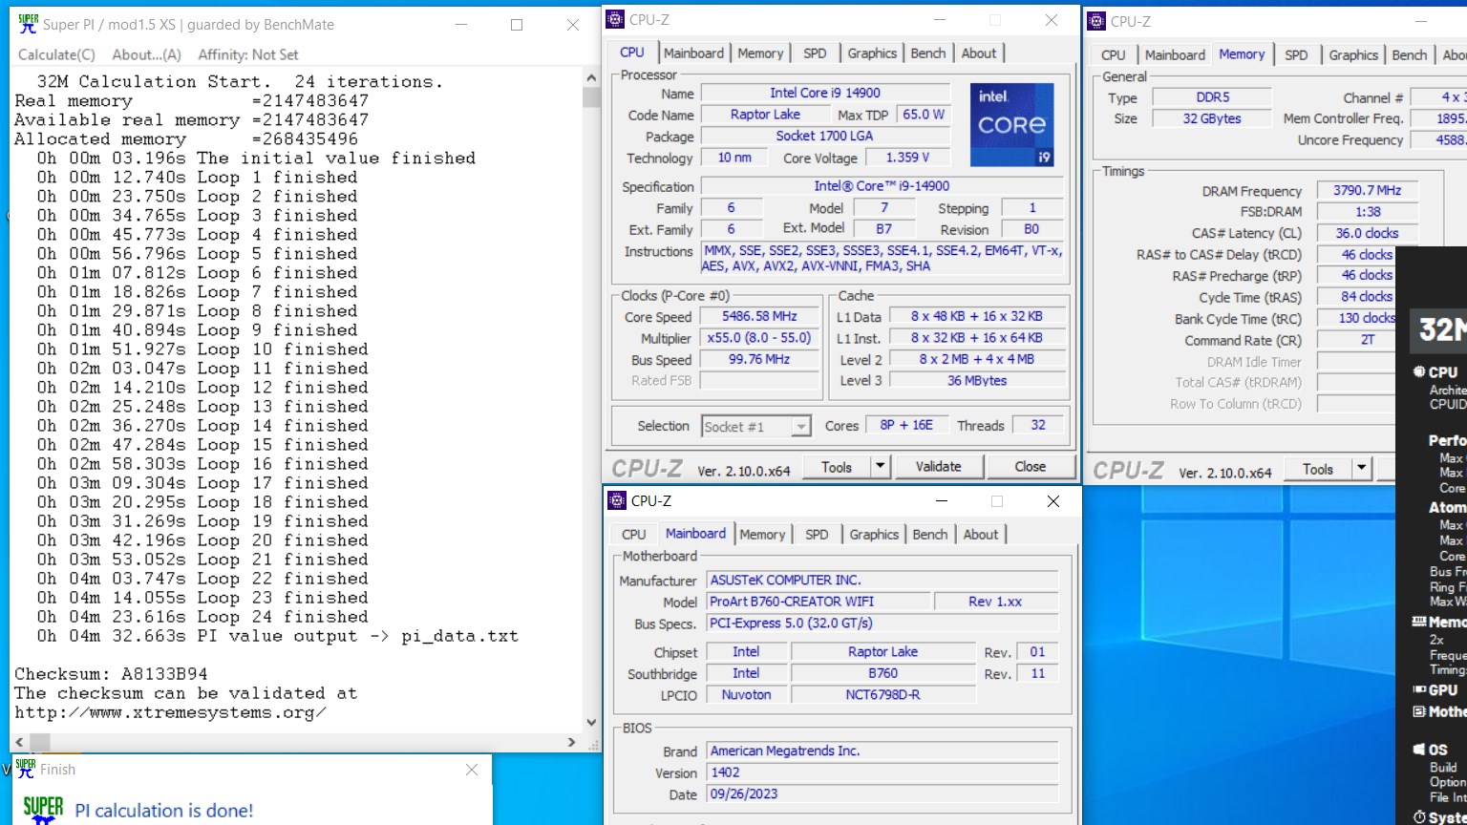Select the Graphics tab in the Mainboard window
Viewport: 1467px width, 825px height.
coord(874,535)
